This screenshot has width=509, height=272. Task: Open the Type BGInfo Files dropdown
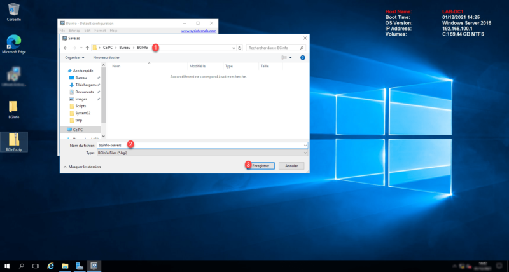202,153
